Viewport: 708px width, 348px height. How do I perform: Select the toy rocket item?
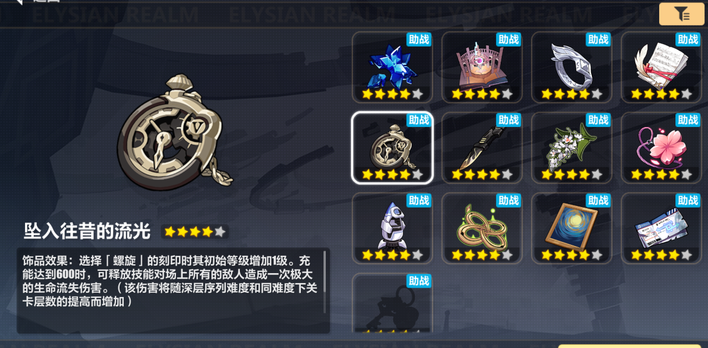(392, 229)
